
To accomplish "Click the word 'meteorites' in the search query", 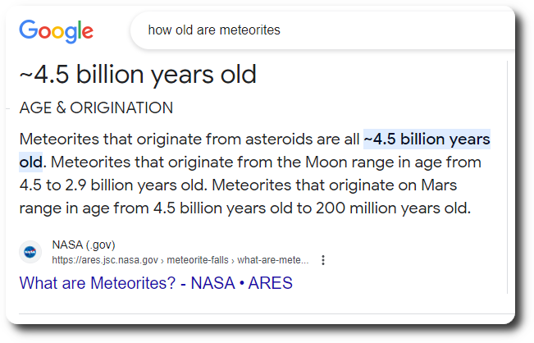I will click(x=249, y=30).
